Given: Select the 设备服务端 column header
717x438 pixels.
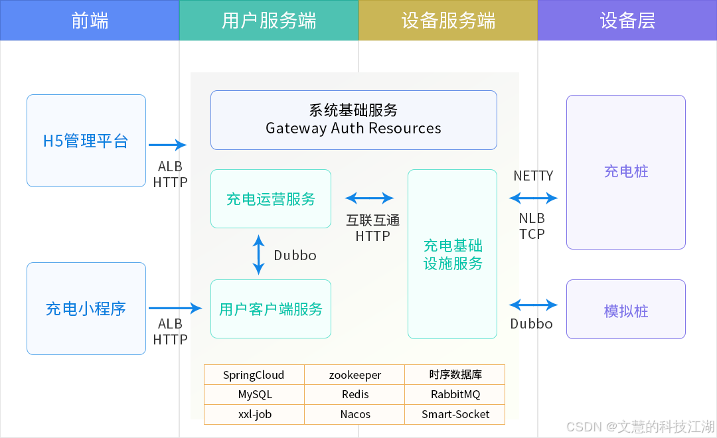Looking at the screenshot, I should [448, 20].
